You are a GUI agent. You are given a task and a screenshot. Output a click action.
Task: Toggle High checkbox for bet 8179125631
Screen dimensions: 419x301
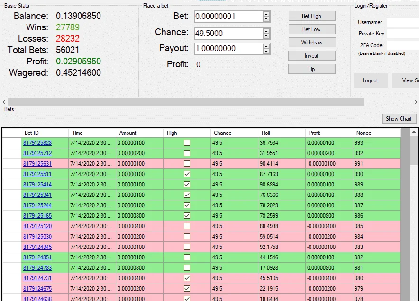[187, 164]
